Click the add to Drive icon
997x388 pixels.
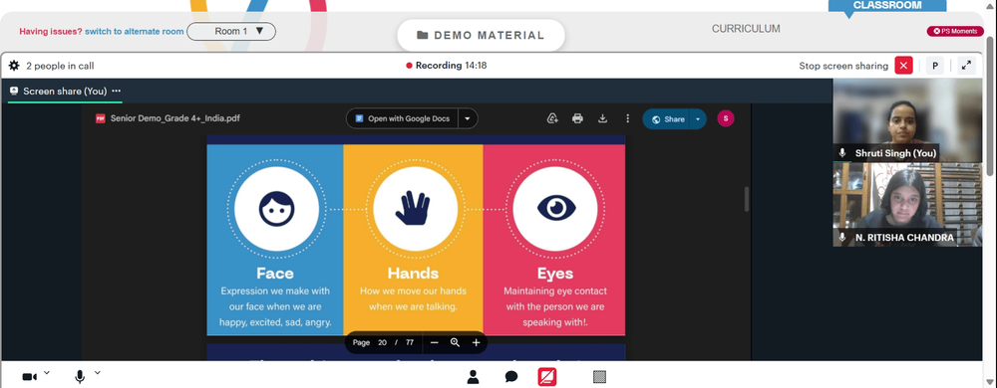click(x=552, y=118)
